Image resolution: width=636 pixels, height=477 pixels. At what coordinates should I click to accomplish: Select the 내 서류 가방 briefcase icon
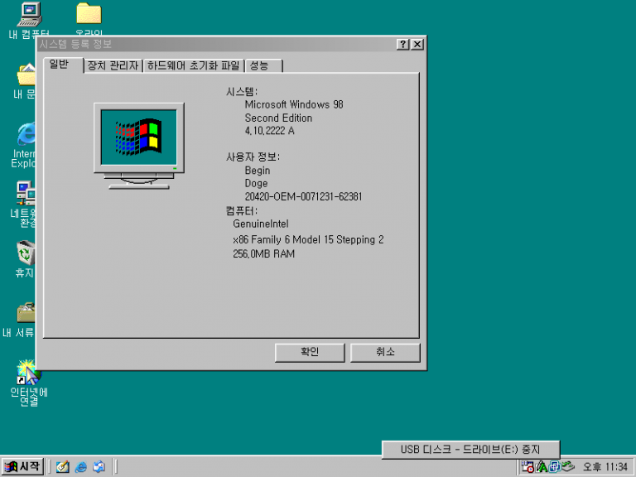(x=20, y=320)
